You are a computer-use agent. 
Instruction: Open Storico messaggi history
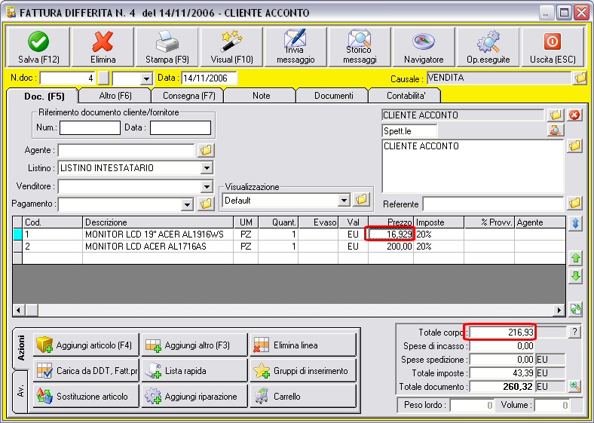360,48
